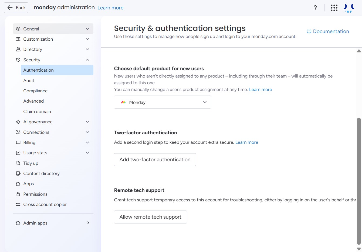The image size is (362, 252).
Task: Open the Admin apps submenu arrow
Action: 88,223
